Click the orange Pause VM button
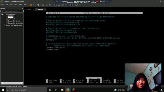Viewport: 164px width, 92px height. (x=31, y=5)
